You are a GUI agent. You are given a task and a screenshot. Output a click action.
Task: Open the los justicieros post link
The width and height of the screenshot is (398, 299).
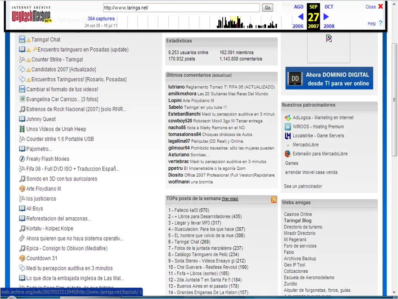(x=41, y=199)
